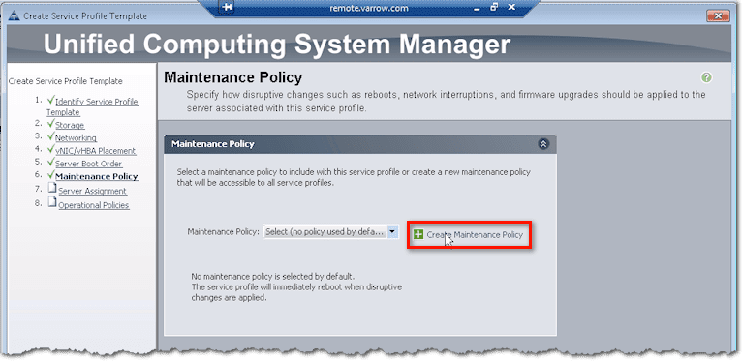
Task: Open the Networking wizard step
Action: tap(76, 138)
